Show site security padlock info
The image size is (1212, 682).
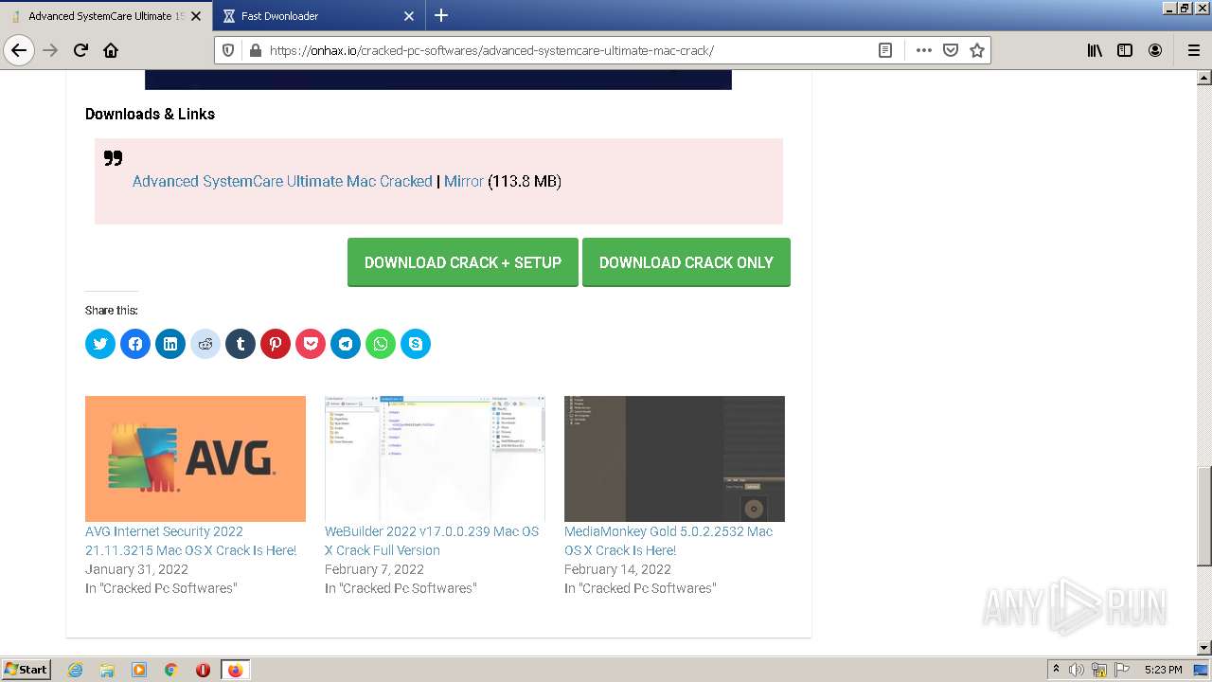pyautogui.click(x=255, y=50)
